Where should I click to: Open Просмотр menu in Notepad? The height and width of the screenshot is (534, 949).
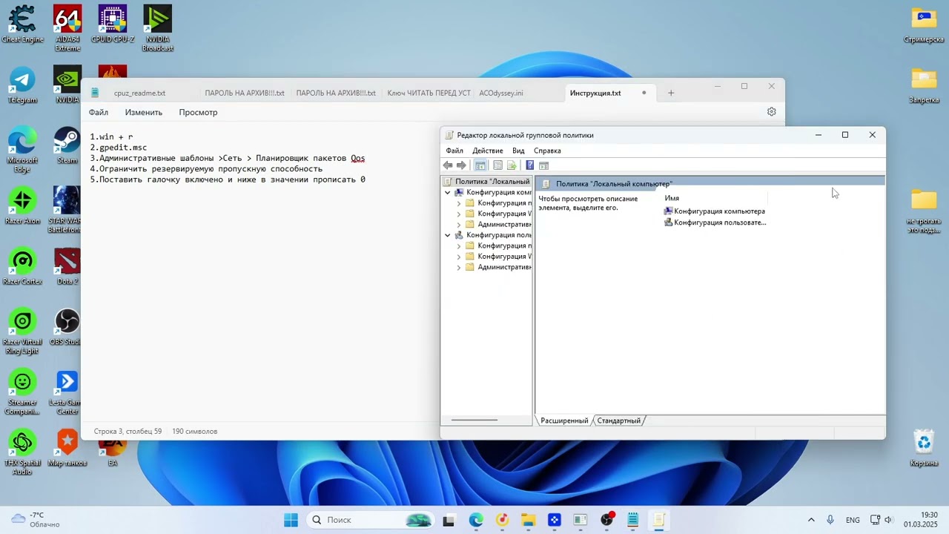click(x=198, y=112)
